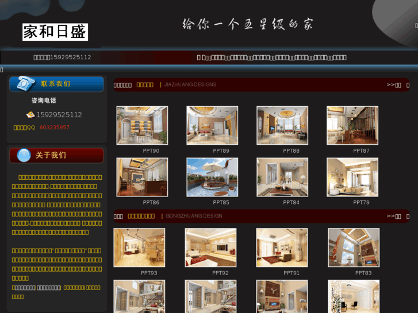Click the PPT89 caption link
The image size is (418, 313).
click(x=221, y=151)
